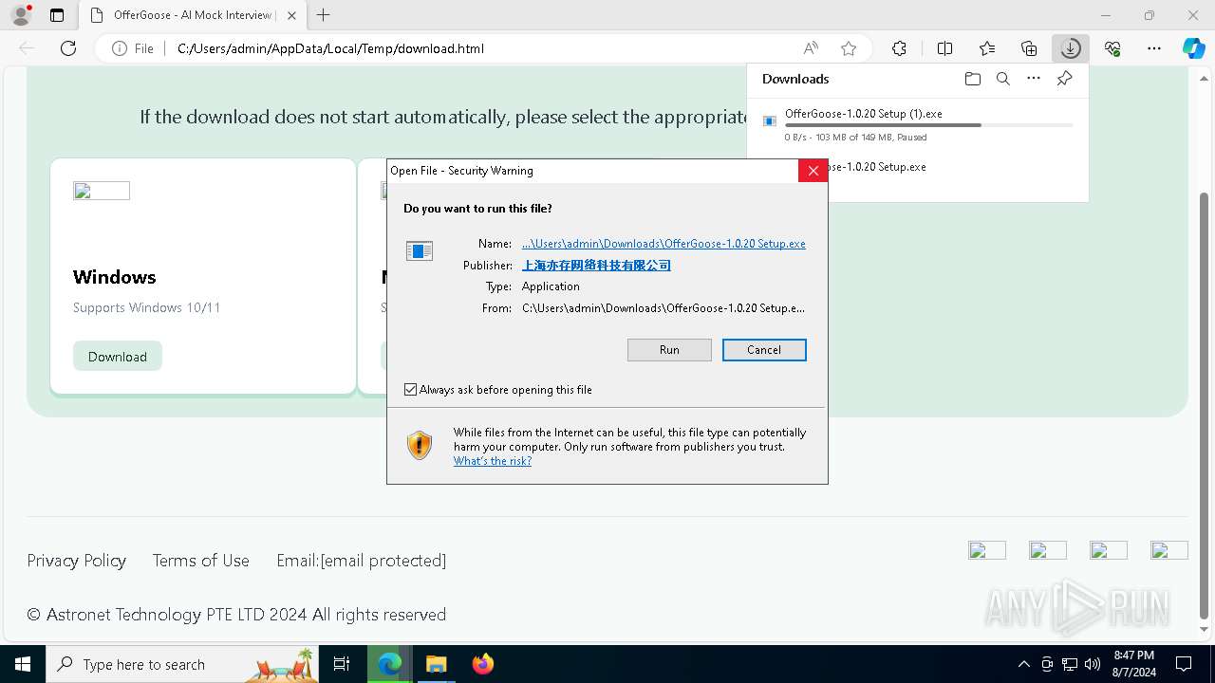Click broken Windows logo image on card

(102, 191)
